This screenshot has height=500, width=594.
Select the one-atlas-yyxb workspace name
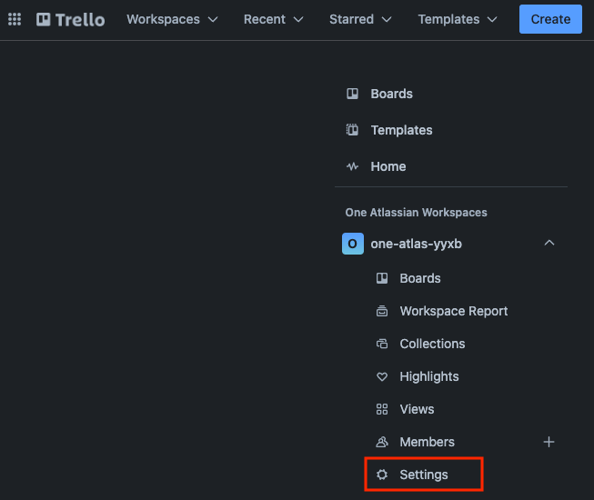417,244
